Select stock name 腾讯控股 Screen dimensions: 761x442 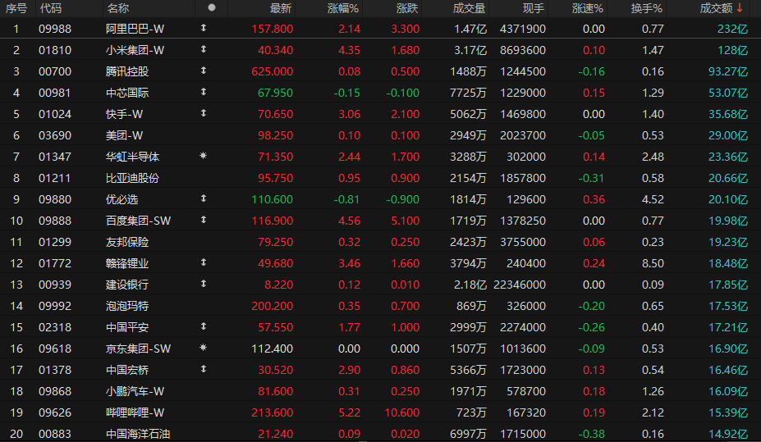click(x=127, y=71)
